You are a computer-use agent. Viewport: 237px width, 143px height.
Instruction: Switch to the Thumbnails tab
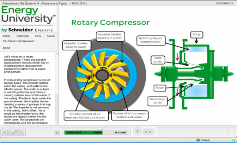point(23,36)
